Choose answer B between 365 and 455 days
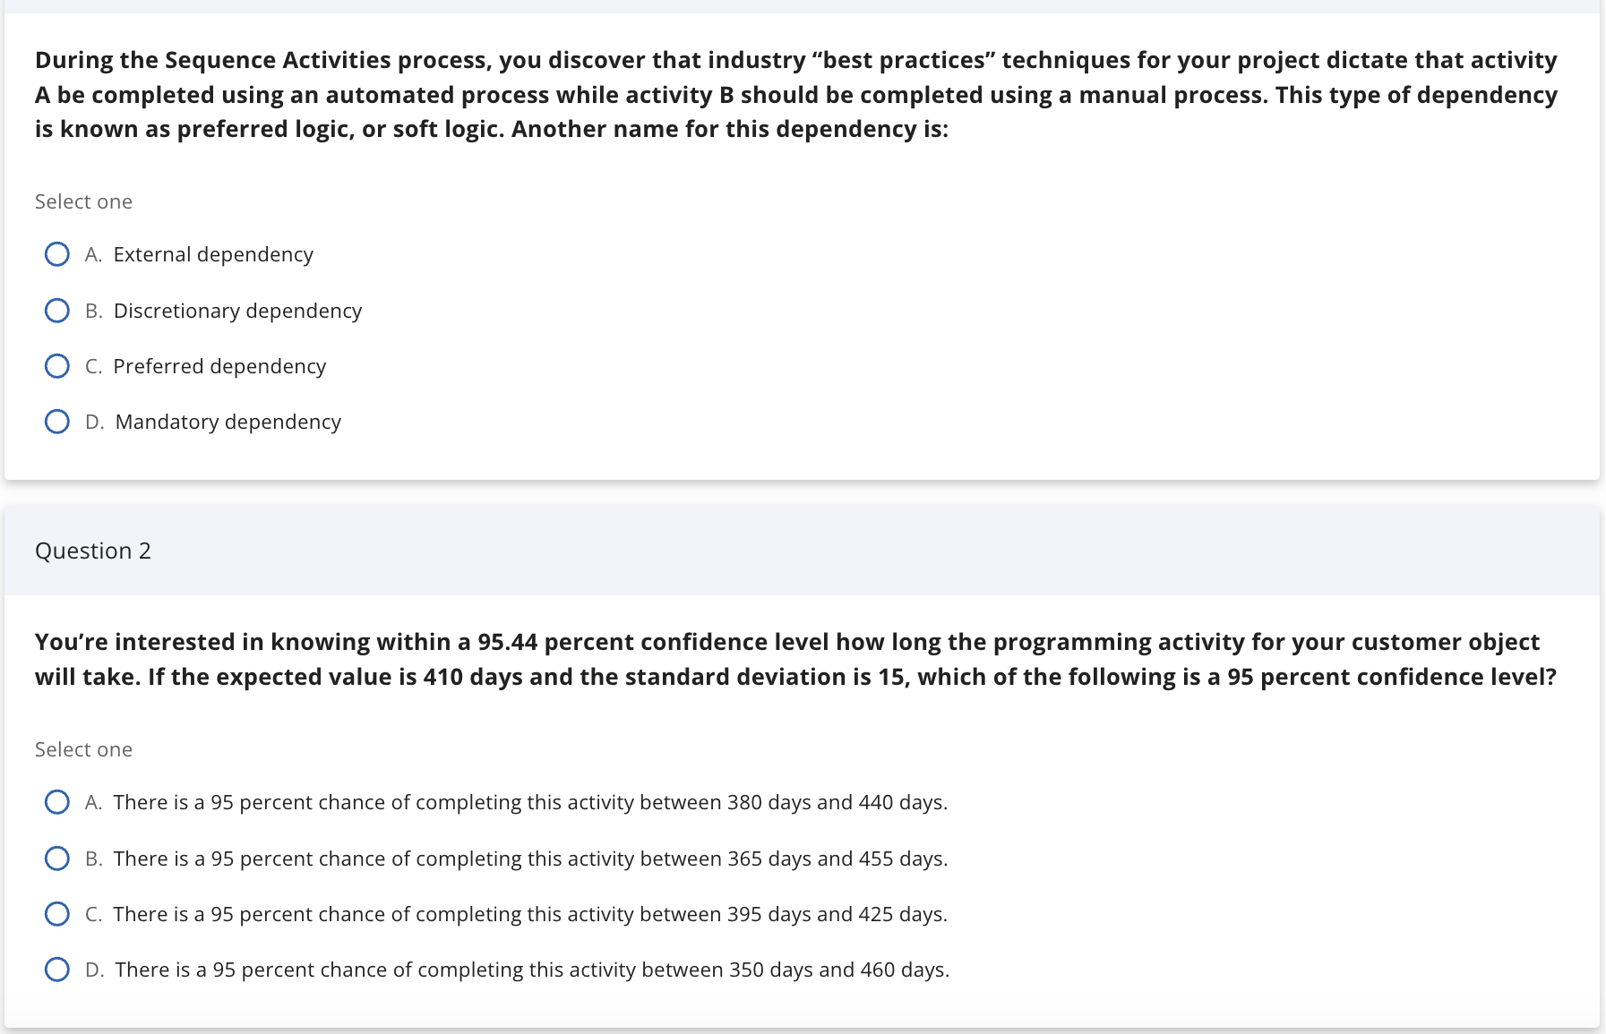This screenshot has width=1606, height=1034. pyautogui.click(x=57, y=858)
